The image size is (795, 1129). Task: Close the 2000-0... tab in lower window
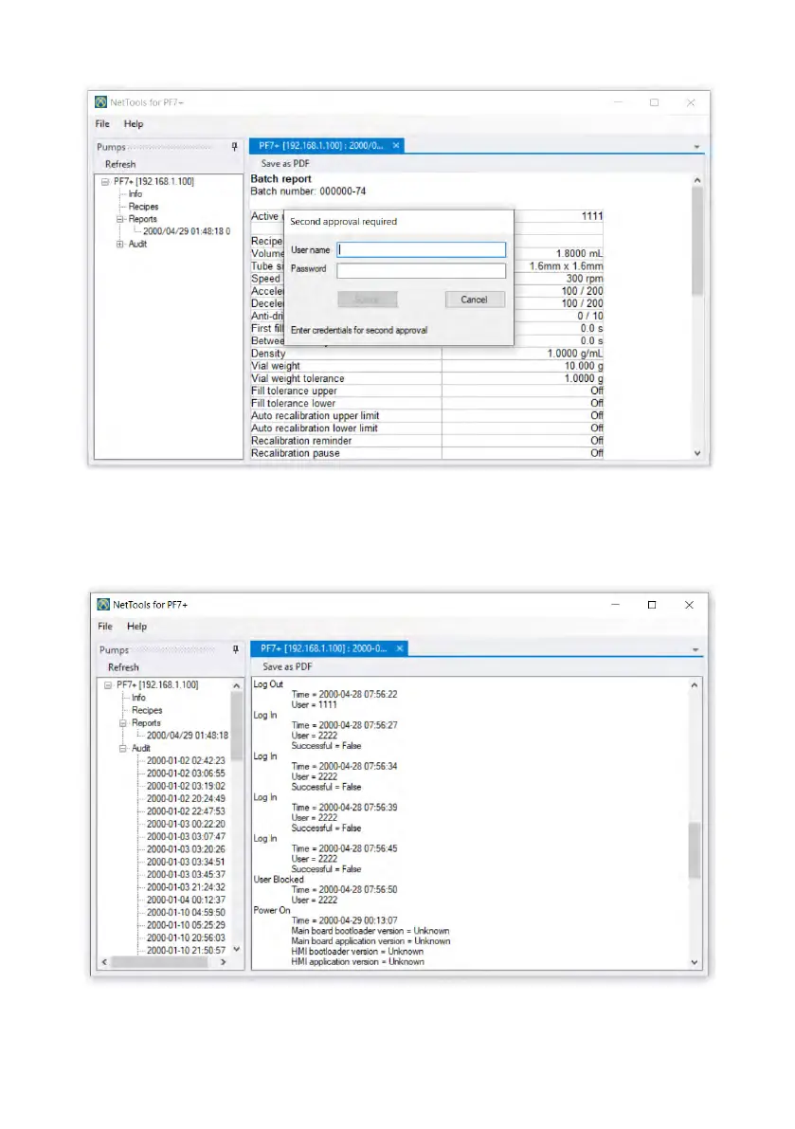coord(399,648)
